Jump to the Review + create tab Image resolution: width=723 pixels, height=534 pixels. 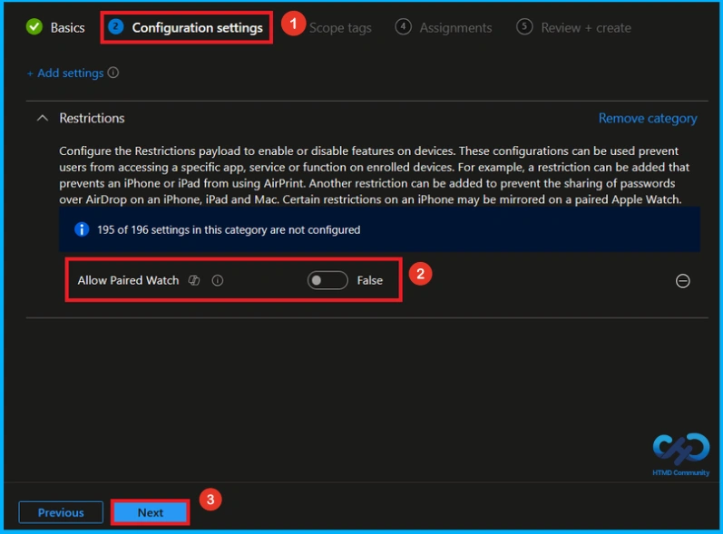(x=573, y=27)
